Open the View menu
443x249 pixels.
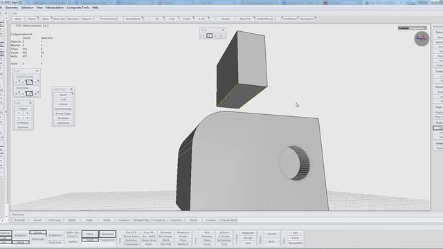click(39, 8)
